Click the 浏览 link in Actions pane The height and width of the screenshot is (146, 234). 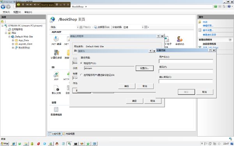click(x=205, y=22)
